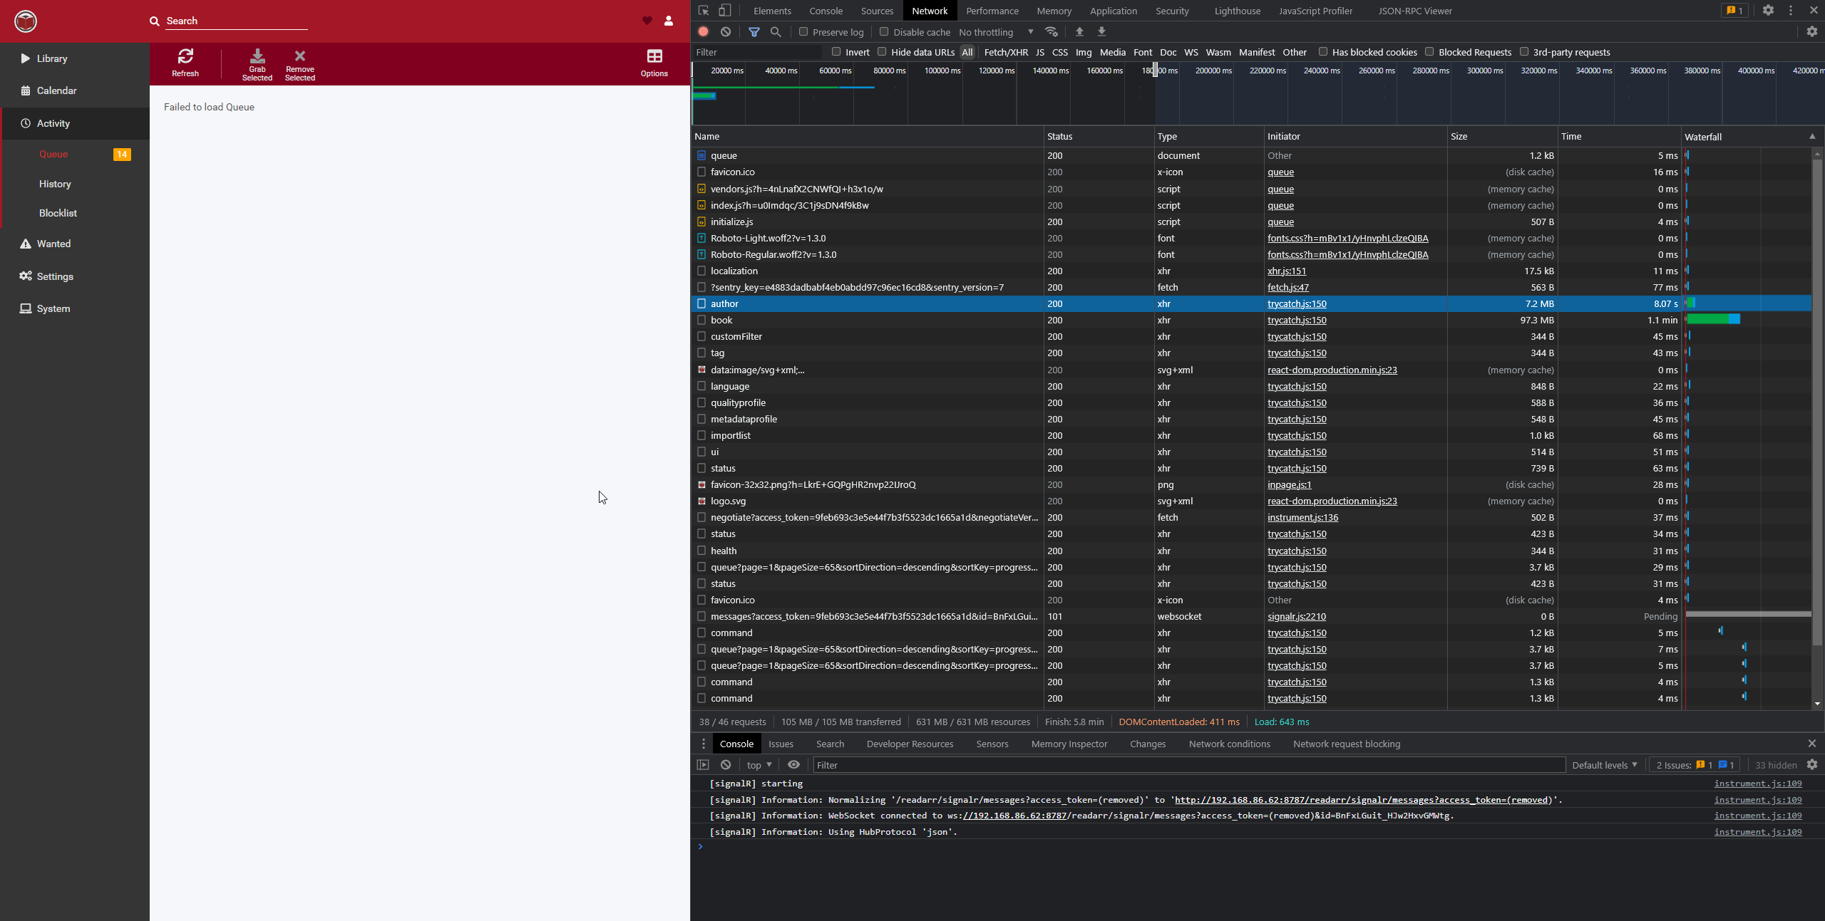Tick the checkbox next to the author request
Viewport: 1825px width, 921px height.
click(x=701, y=303)
